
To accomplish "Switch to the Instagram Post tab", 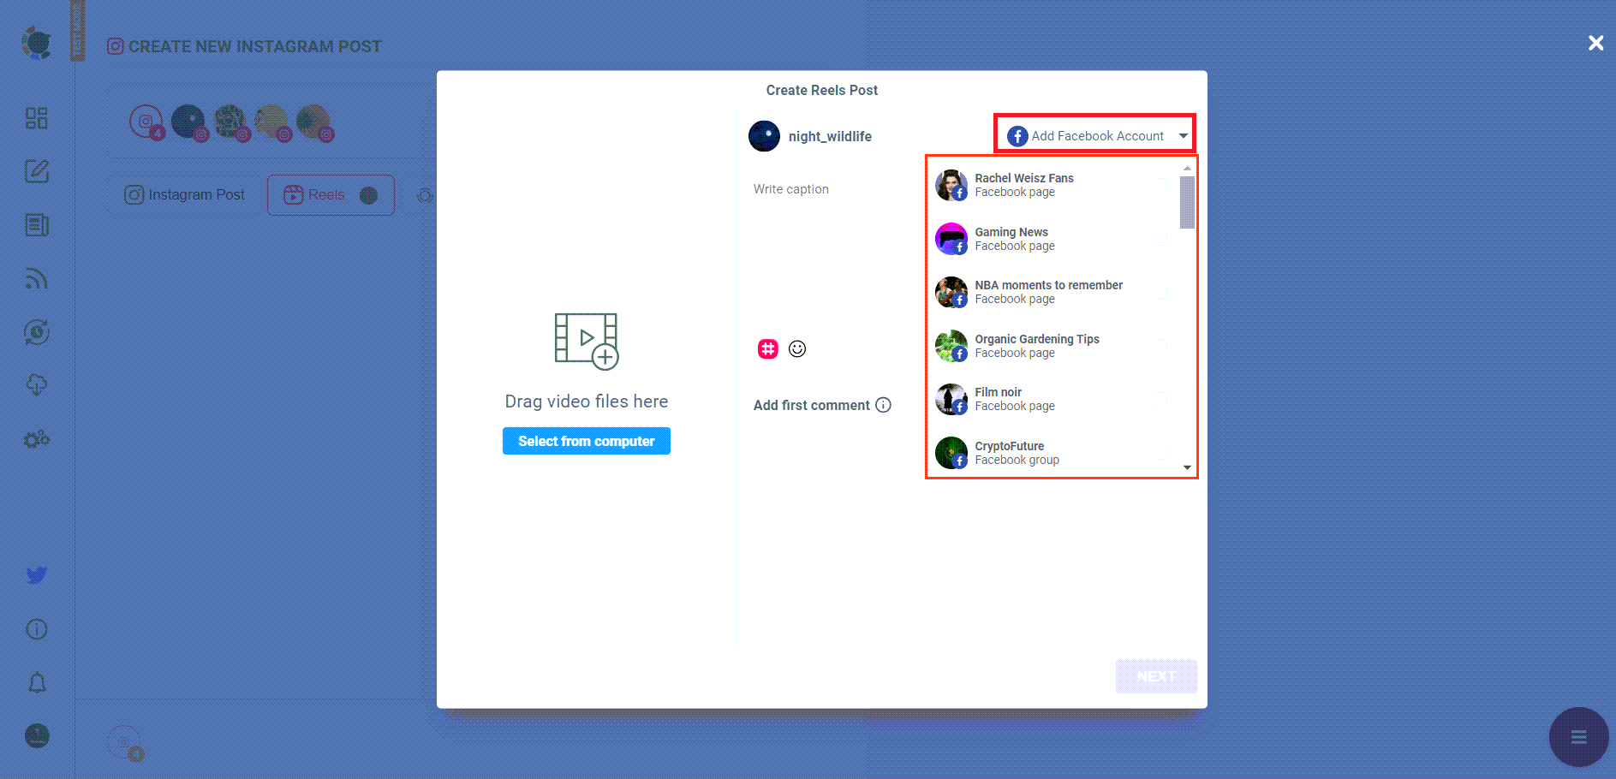I will point(185,194).
